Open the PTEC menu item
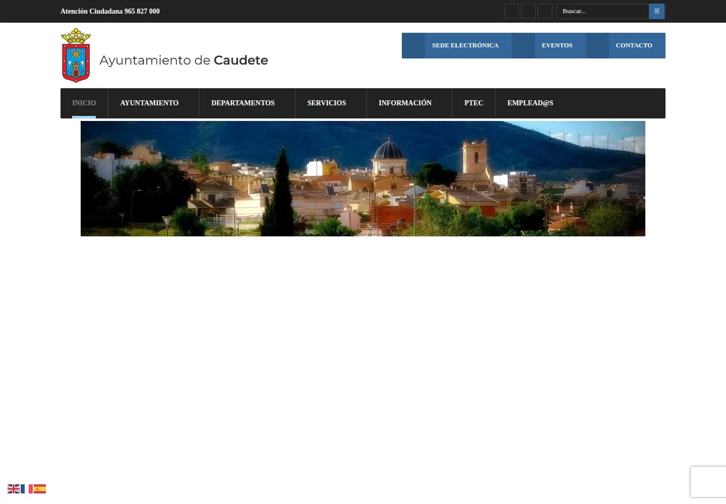This screenshot has height=504, width=726. coord(474,103)
